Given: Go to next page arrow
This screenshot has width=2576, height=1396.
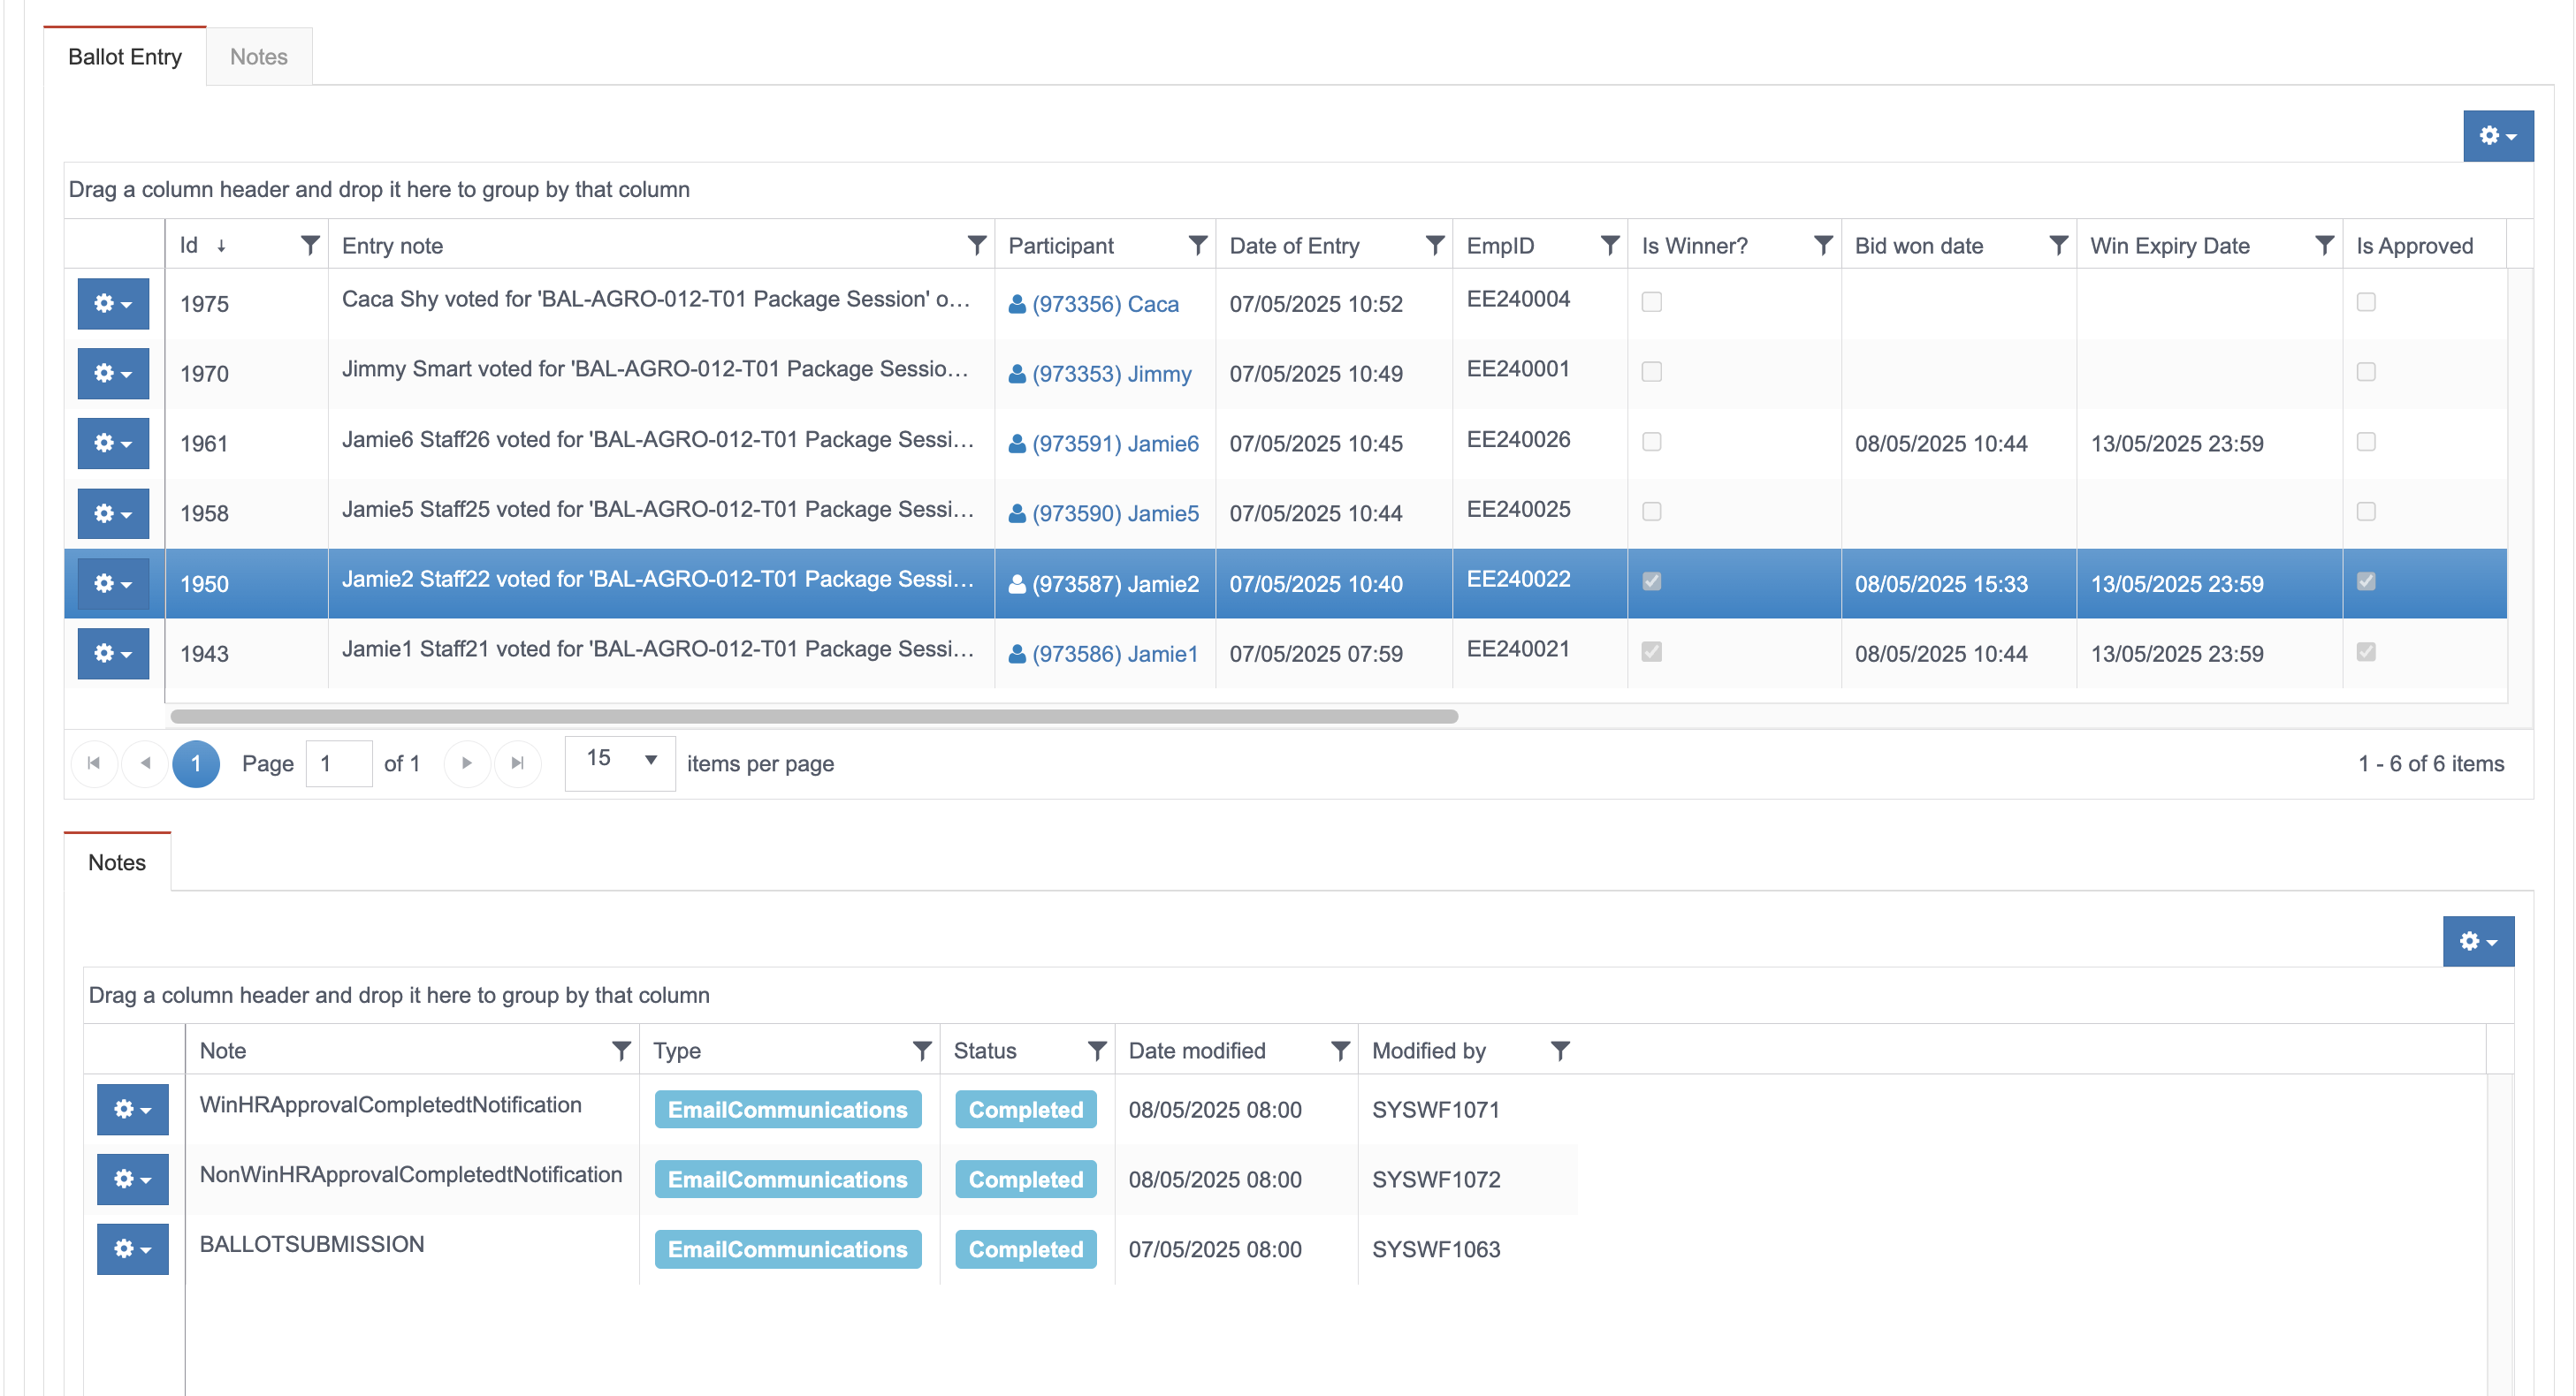Looking at the screenshot, I should pos(466,762).
